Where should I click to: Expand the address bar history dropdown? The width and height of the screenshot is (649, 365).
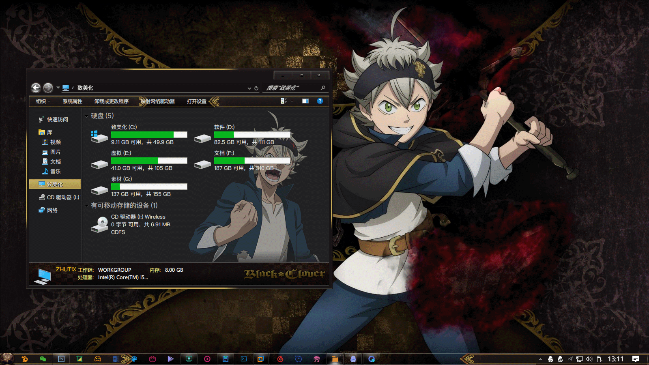pos(249,88)
